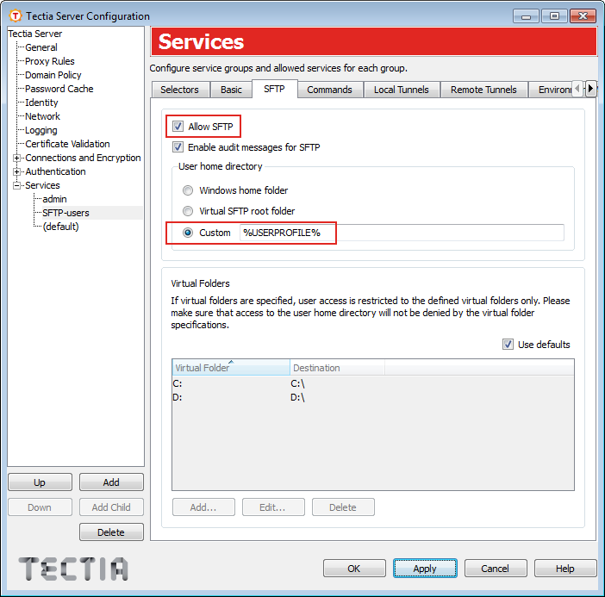
Task: Select General in the tree
Action: [x=41, y=47]
